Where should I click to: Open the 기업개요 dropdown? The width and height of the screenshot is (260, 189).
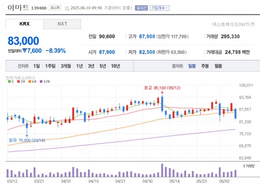(159, 8)
